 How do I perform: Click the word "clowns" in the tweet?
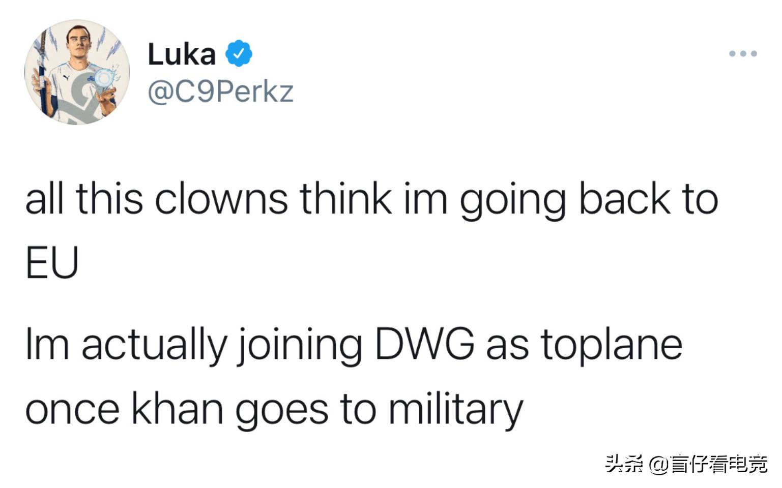pos(221,199)
